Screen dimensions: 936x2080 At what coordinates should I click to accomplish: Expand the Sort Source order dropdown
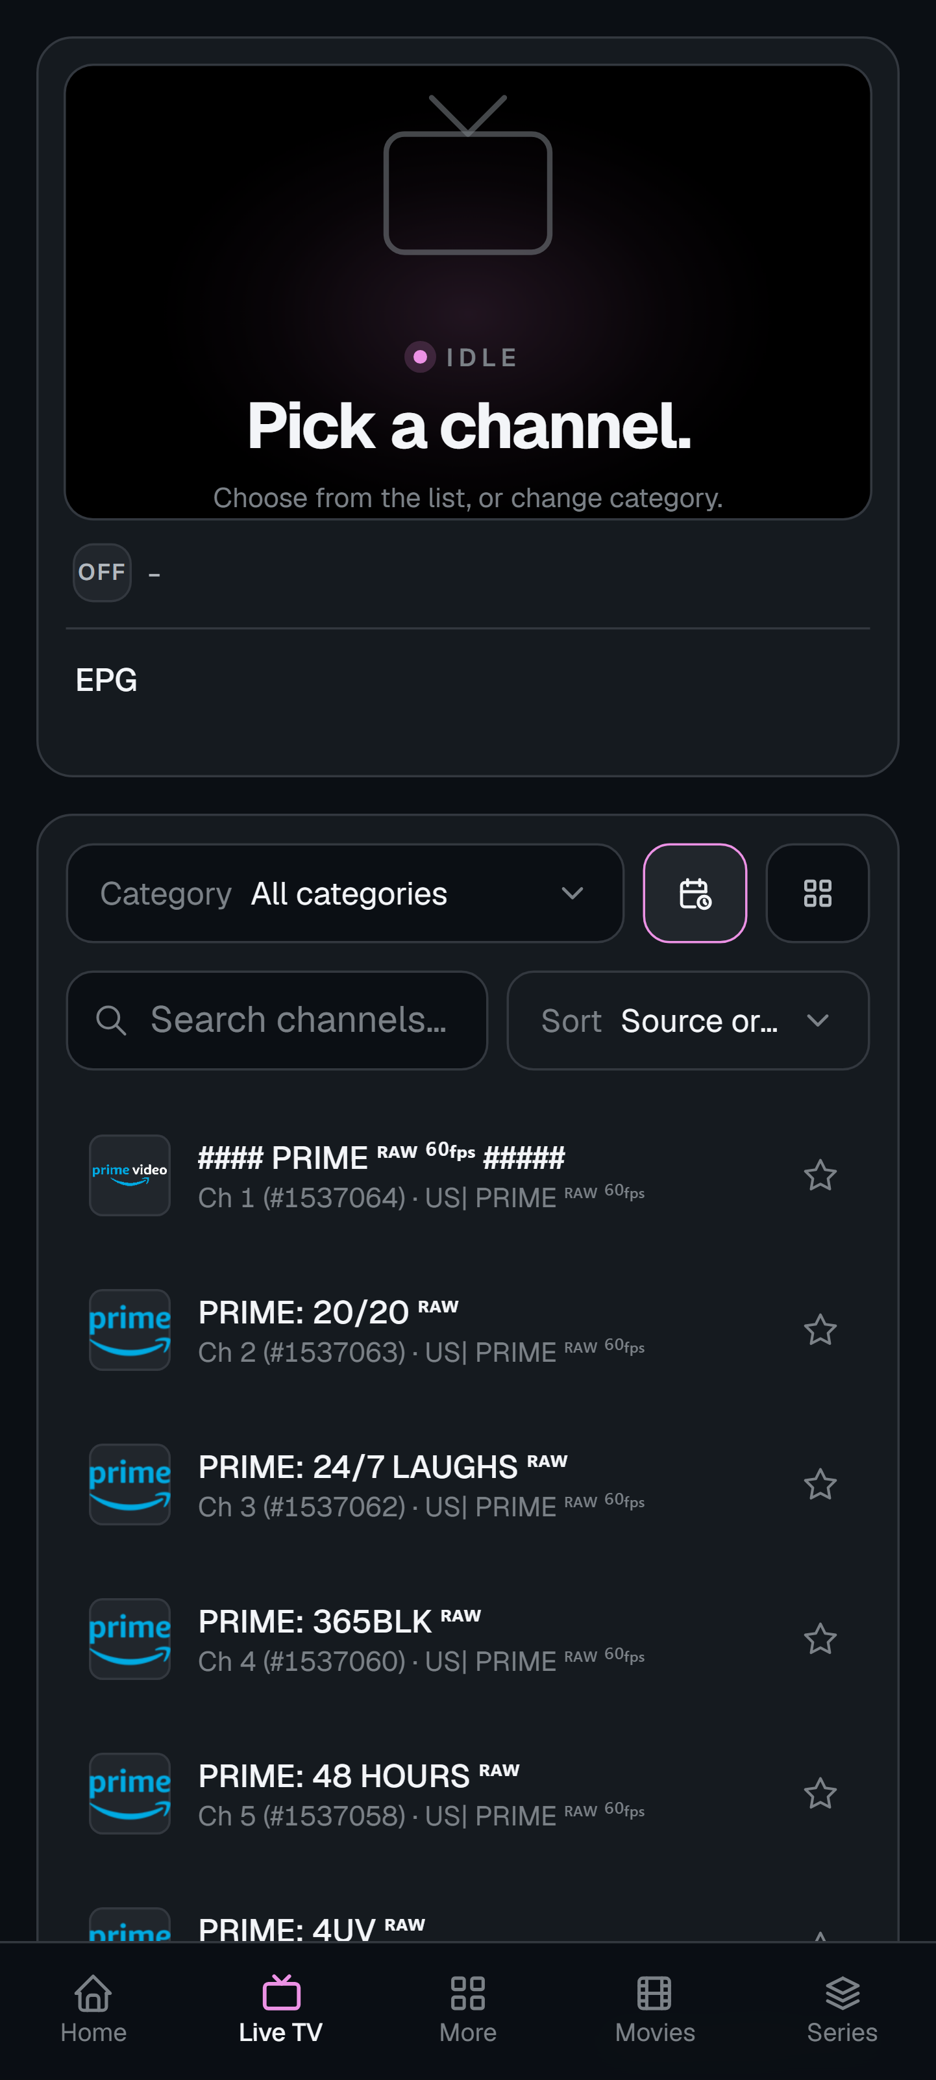coord(687,1021)
